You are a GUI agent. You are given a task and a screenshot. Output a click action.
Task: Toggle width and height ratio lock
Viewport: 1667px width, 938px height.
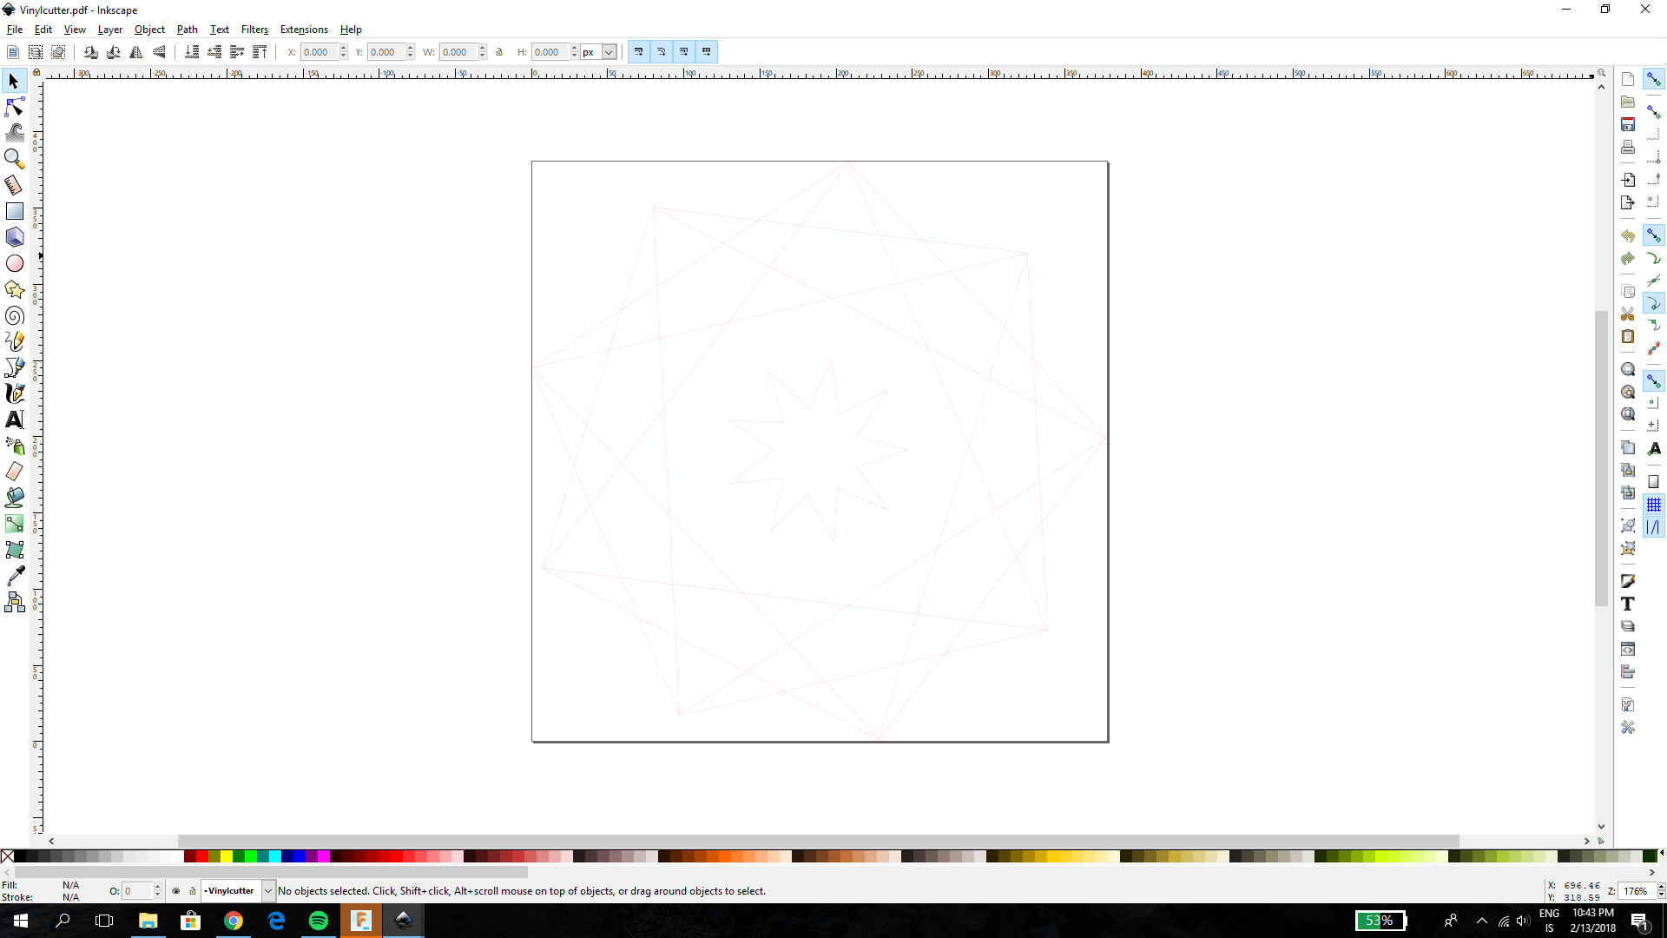[x=499, y=52]
